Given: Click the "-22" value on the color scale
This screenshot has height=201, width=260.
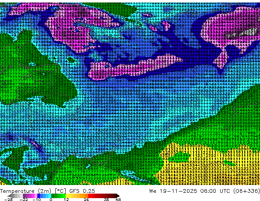Looking at the screenshot, I should (23, 199).
